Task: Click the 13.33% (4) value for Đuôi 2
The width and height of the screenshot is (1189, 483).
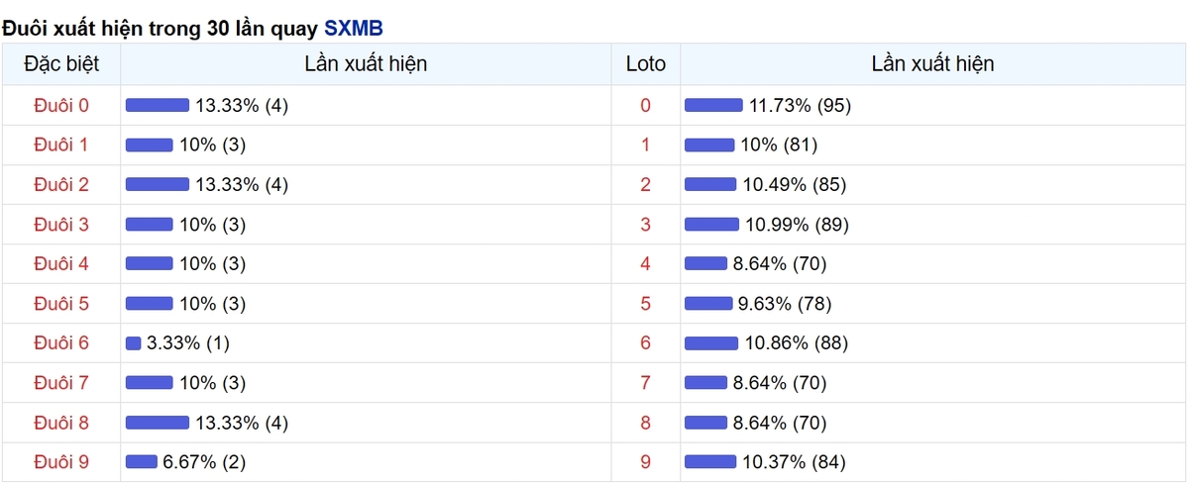Action: tap(242, 185)
